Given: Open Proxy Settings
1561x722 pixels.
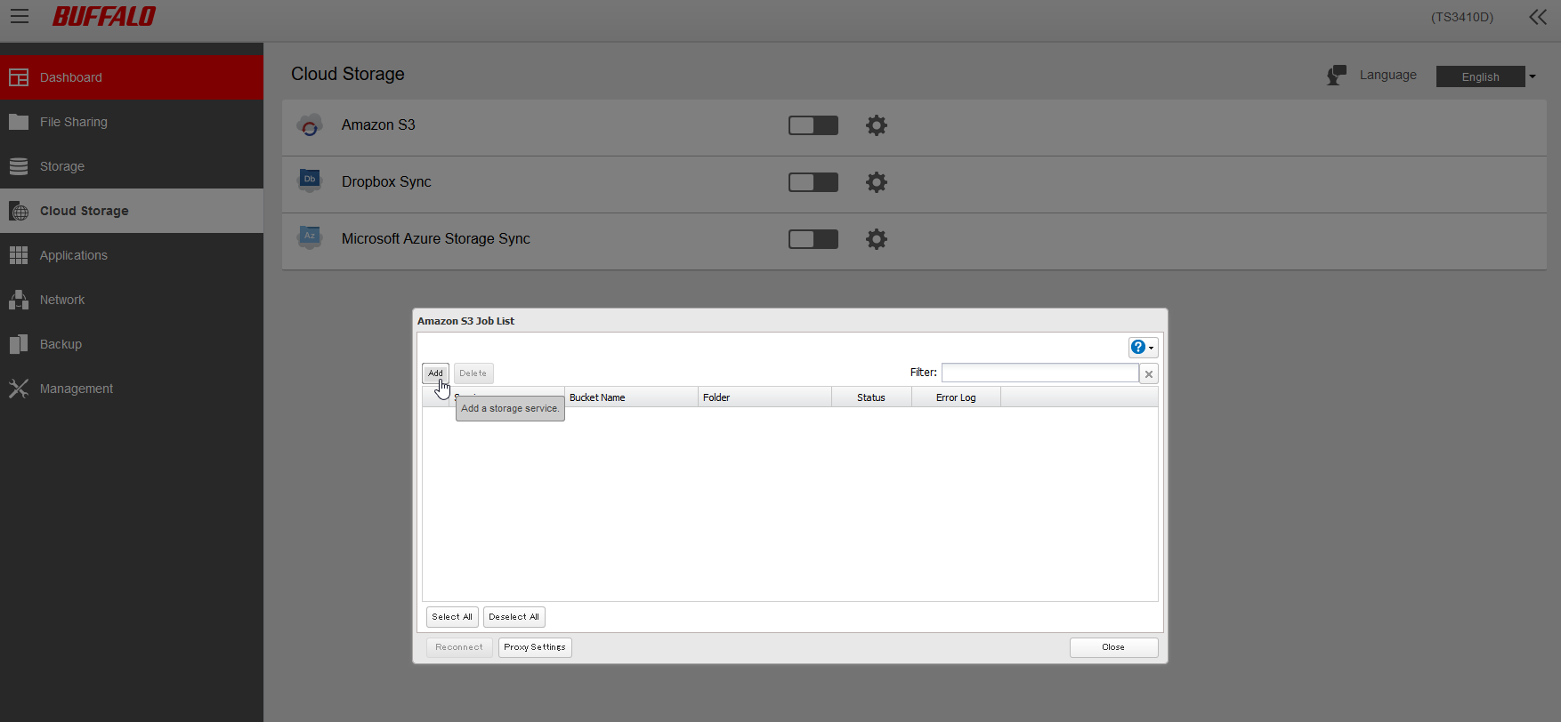Looking at the screenshot, I should coord(535,647).
